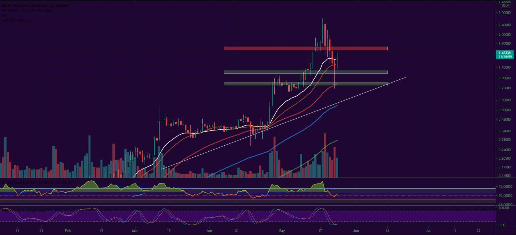Click the 0.90000 price axis value
Viewport: 516px width, 235px height.
[504, 78]
